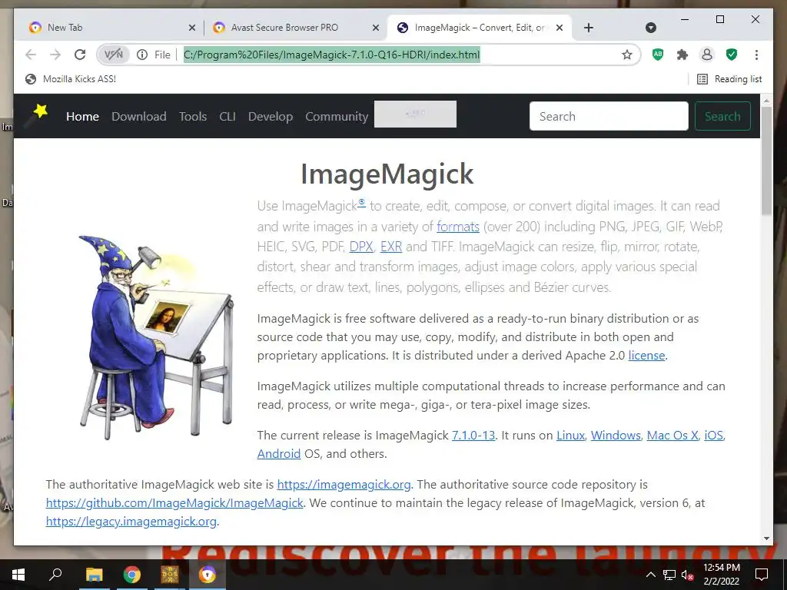
Task: Open the 7.1.0-13 release link
Action: click(x=473, y=435)
